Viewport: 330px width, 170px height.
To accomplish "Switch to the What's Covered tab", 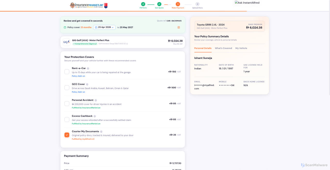I will click(223, 48).
